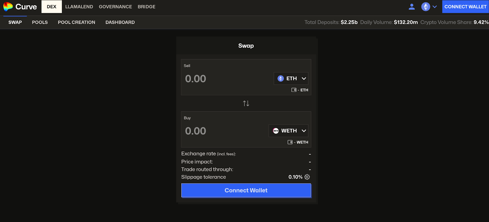Screen dimensions: 489x222
Task: Click the WETH token logo icon
Action: [x=276, y=131]
